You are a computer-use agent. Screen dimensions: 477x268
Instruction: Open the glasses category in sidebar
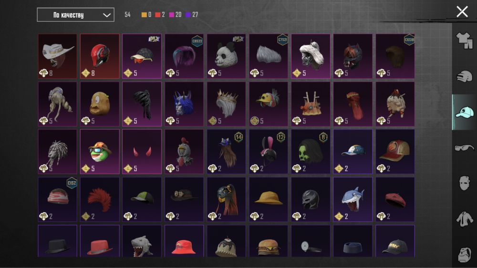coord(464,148)
